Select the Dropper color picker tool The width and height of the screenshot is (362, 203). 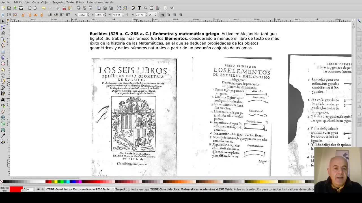[3, 136]
